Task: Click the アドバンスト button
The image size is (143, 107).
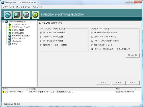Action: coord(132,55)
